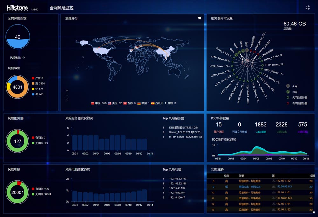318x217 pixels.
Task: Open top risk server HTTP_Server_172.24.156.12
Action: pos(185,137)
